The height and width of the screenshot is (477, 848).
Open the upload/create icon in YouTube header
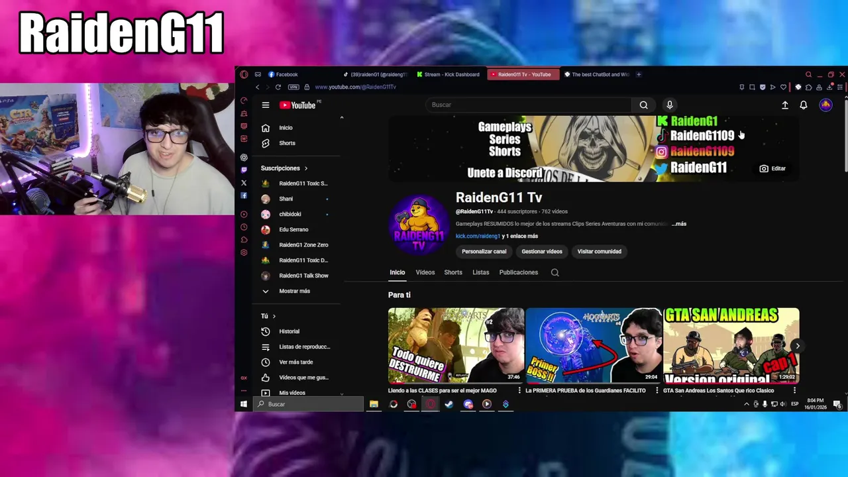785,105
